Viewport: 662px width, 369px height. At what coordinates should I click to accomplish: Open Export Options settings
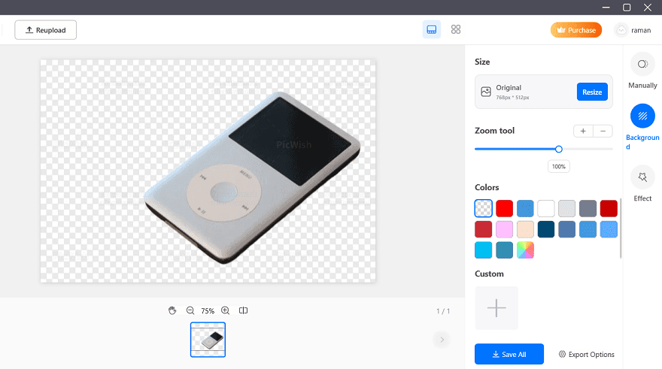(587, 354)
